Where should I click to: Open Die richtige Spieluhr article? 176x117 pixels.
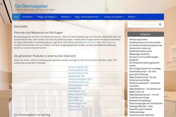[x=145, y=68]
